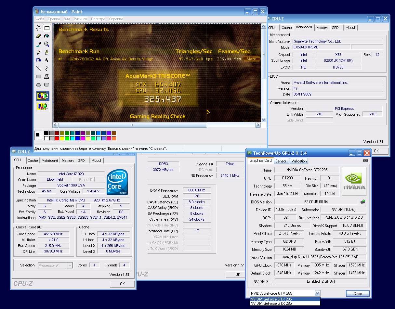This screenshot has width=395, height=309.
Task: Click OK in the mainboard CPU-Z window
Action: tap(376, 151)
